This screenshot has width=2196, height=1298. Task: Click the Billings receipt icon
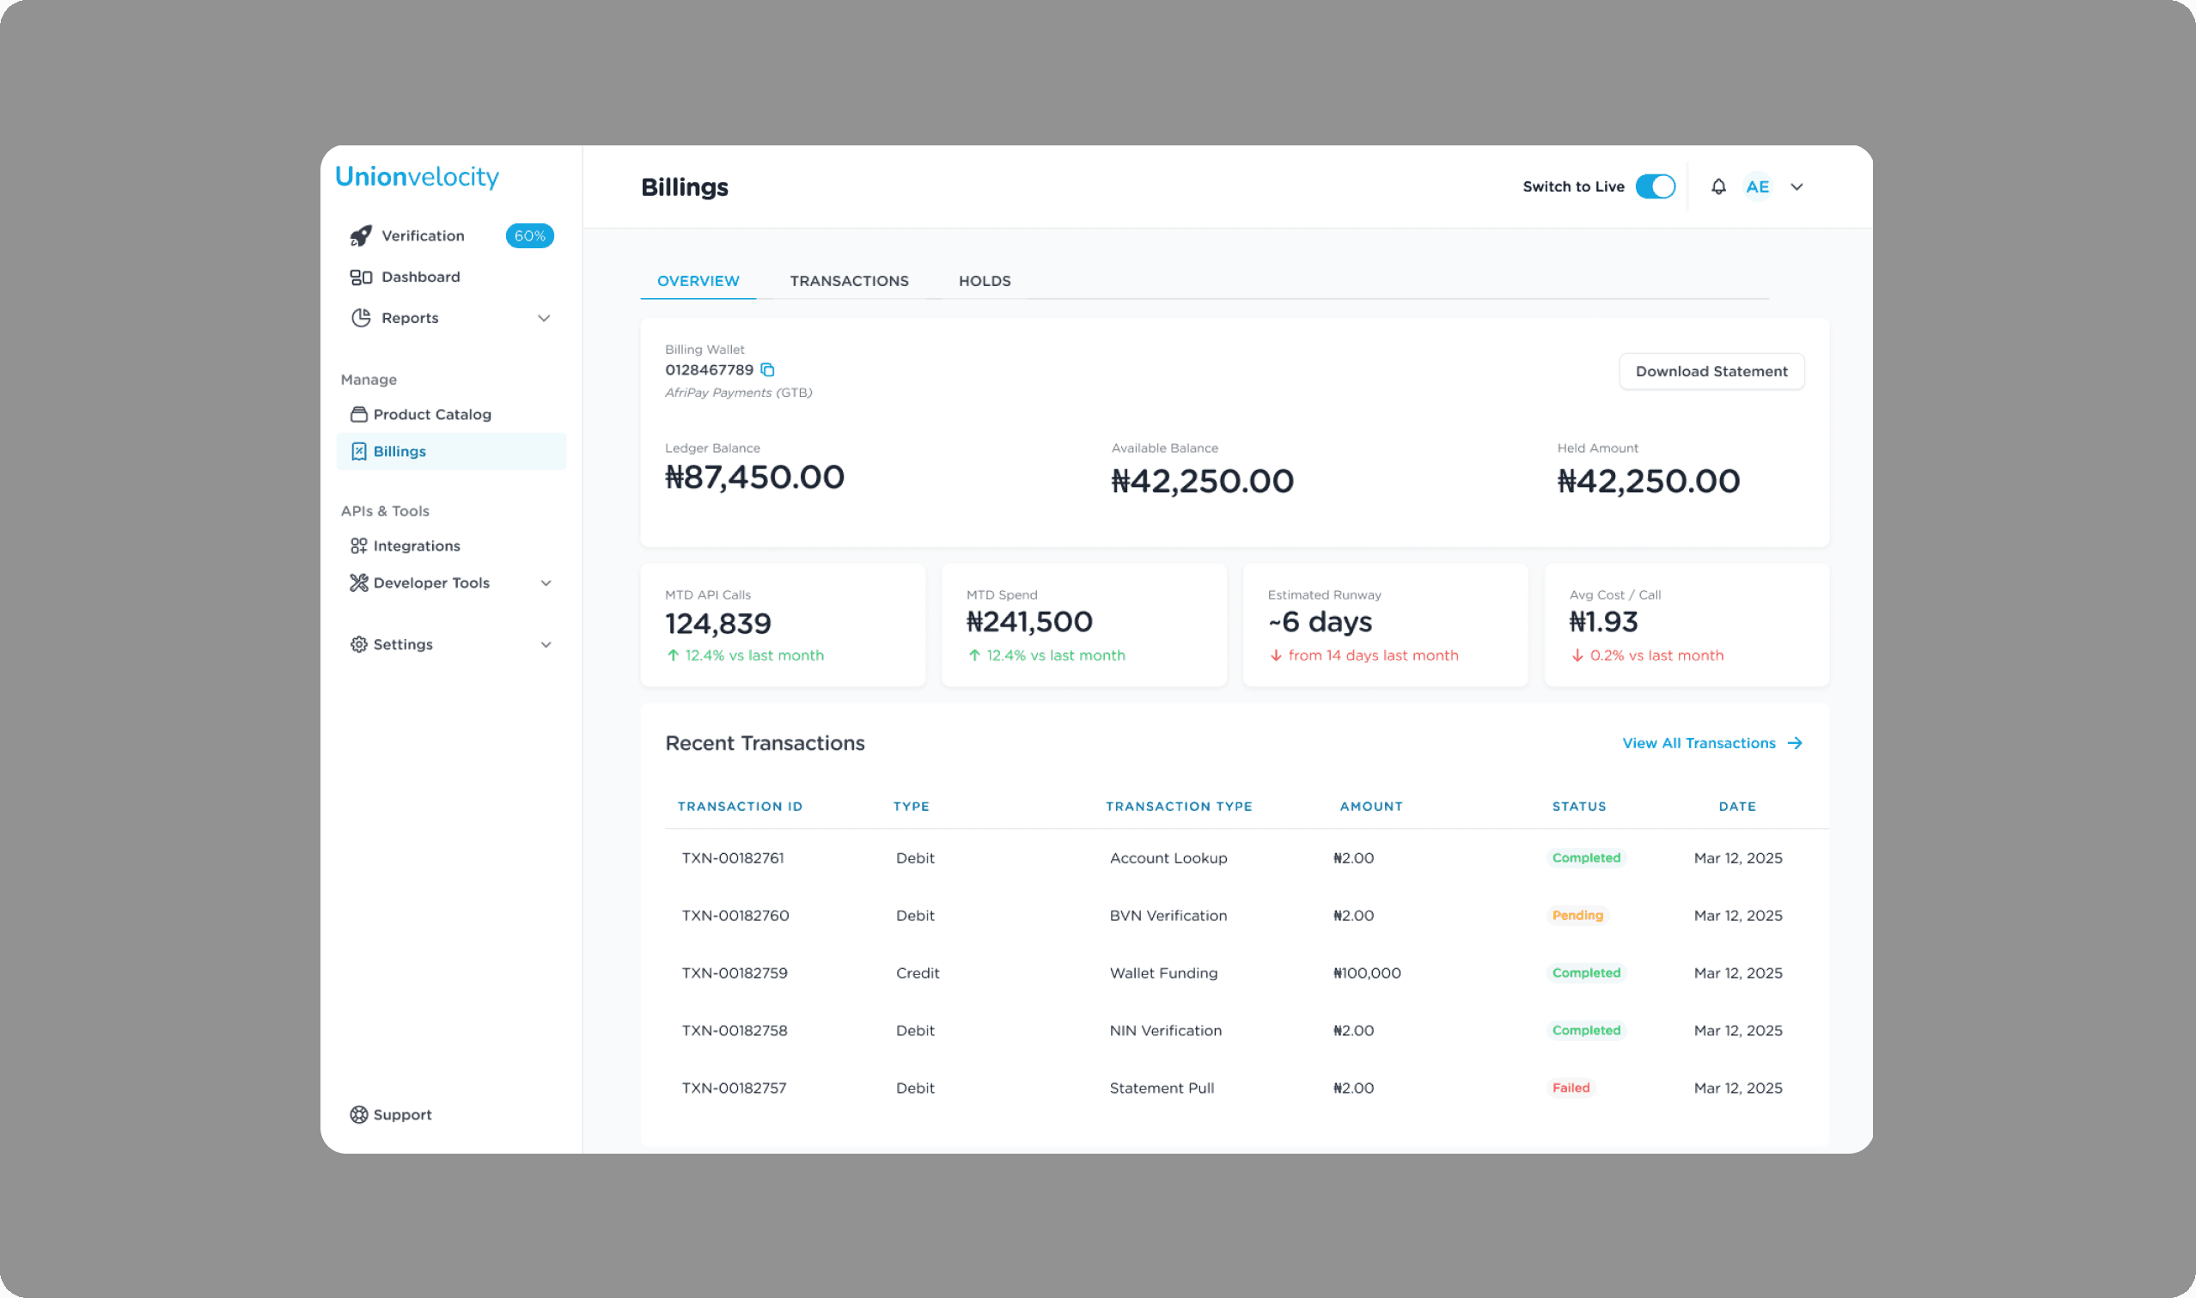[358, 451]
